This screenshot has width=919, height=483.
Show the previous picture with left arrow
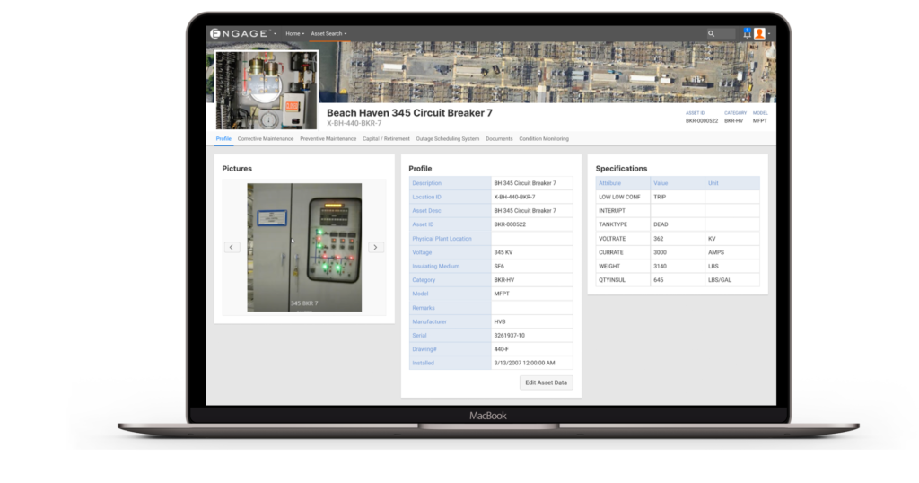[232, 247]
